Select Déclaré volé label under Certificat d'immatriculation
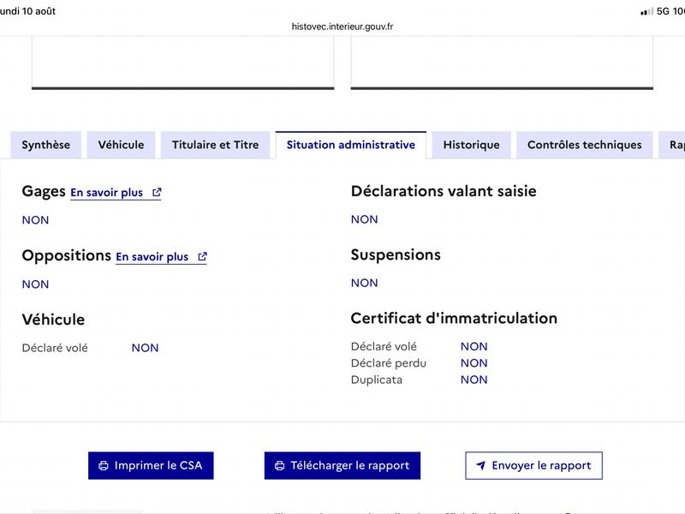Screen dimensions: 685x514 tap(384, 347)
